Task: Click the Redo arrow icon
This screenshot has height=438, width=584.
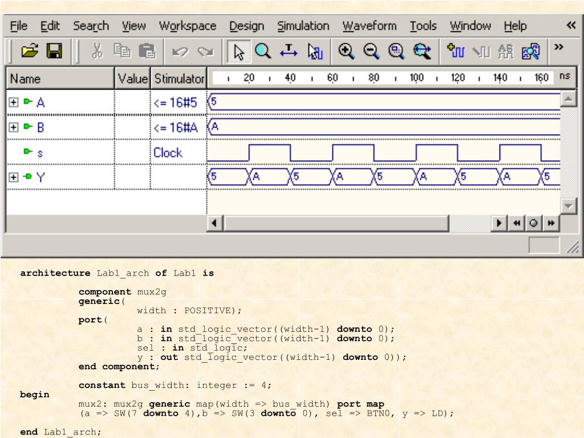Action: pyautogui.click(x=205, y=51)
